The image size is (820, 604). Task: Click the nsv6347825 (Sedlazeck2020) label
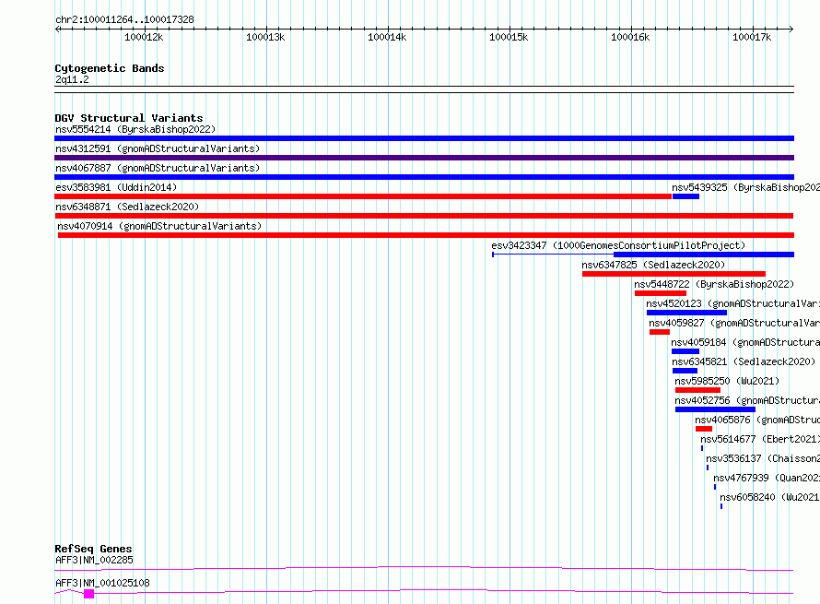(x=654, y=265)
